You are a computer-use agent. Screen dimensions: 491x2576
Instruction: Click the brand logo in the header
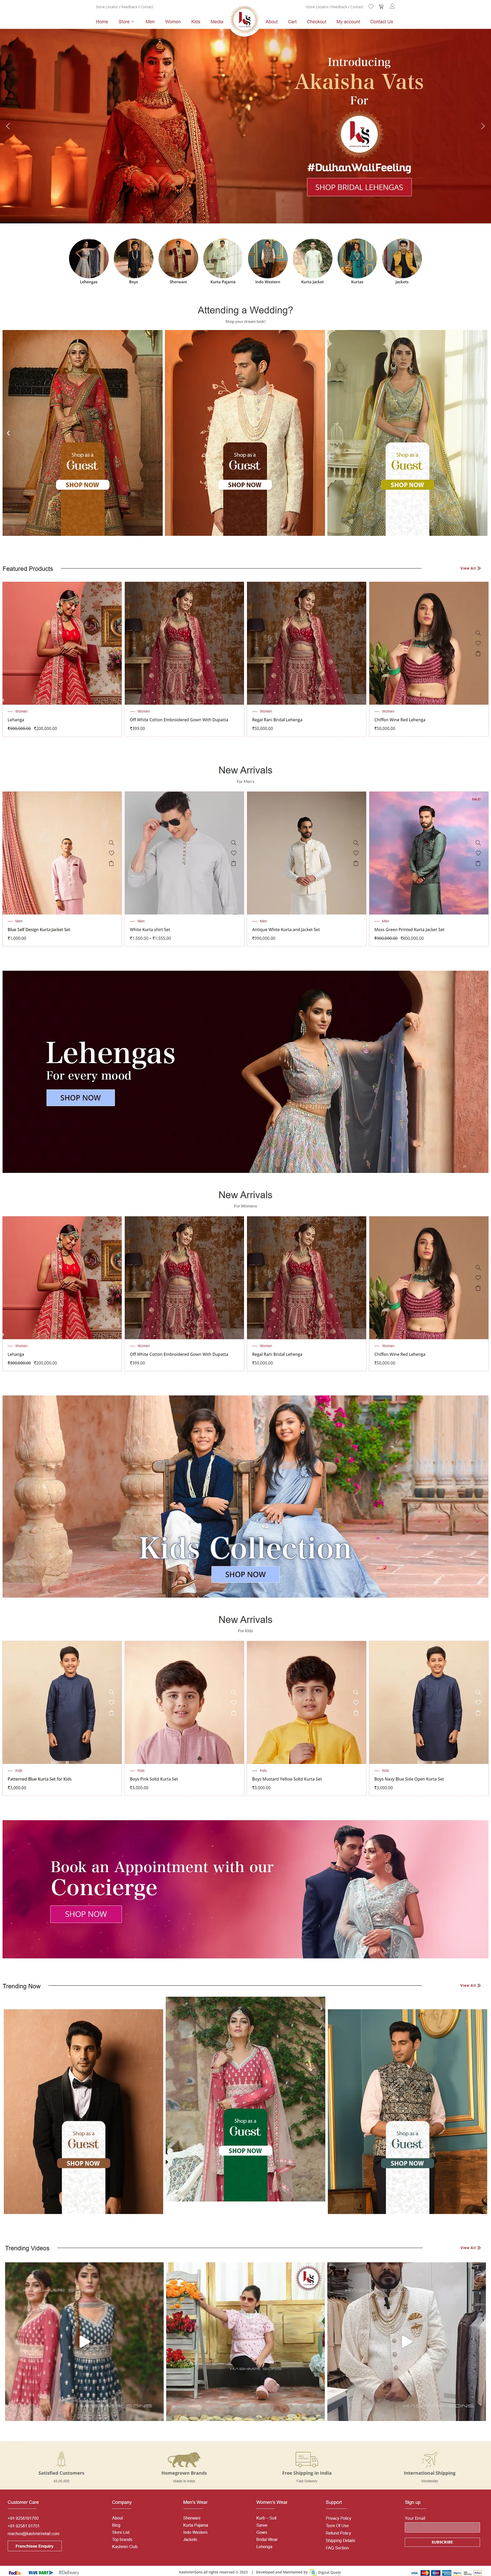pos(244,19)
